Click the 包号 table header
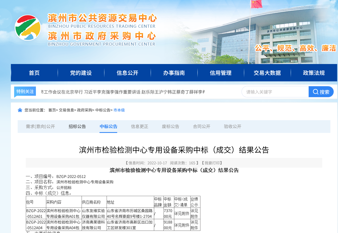This screenshot has height=233, width=338. click(x=36, y=202)
